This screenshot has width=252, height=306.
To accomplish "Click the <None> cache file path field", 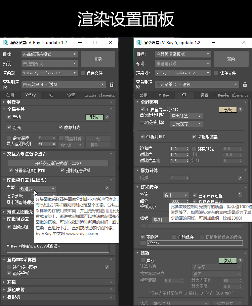I will 195,243.
